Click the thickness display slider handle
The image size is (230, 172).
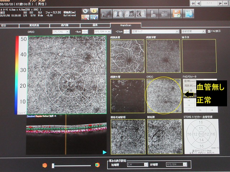pos(53,165)
